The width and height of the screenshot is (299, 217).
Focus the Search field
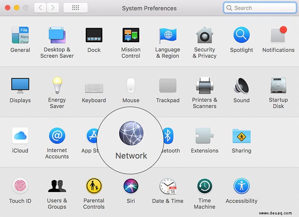click(x=260, y=8)
